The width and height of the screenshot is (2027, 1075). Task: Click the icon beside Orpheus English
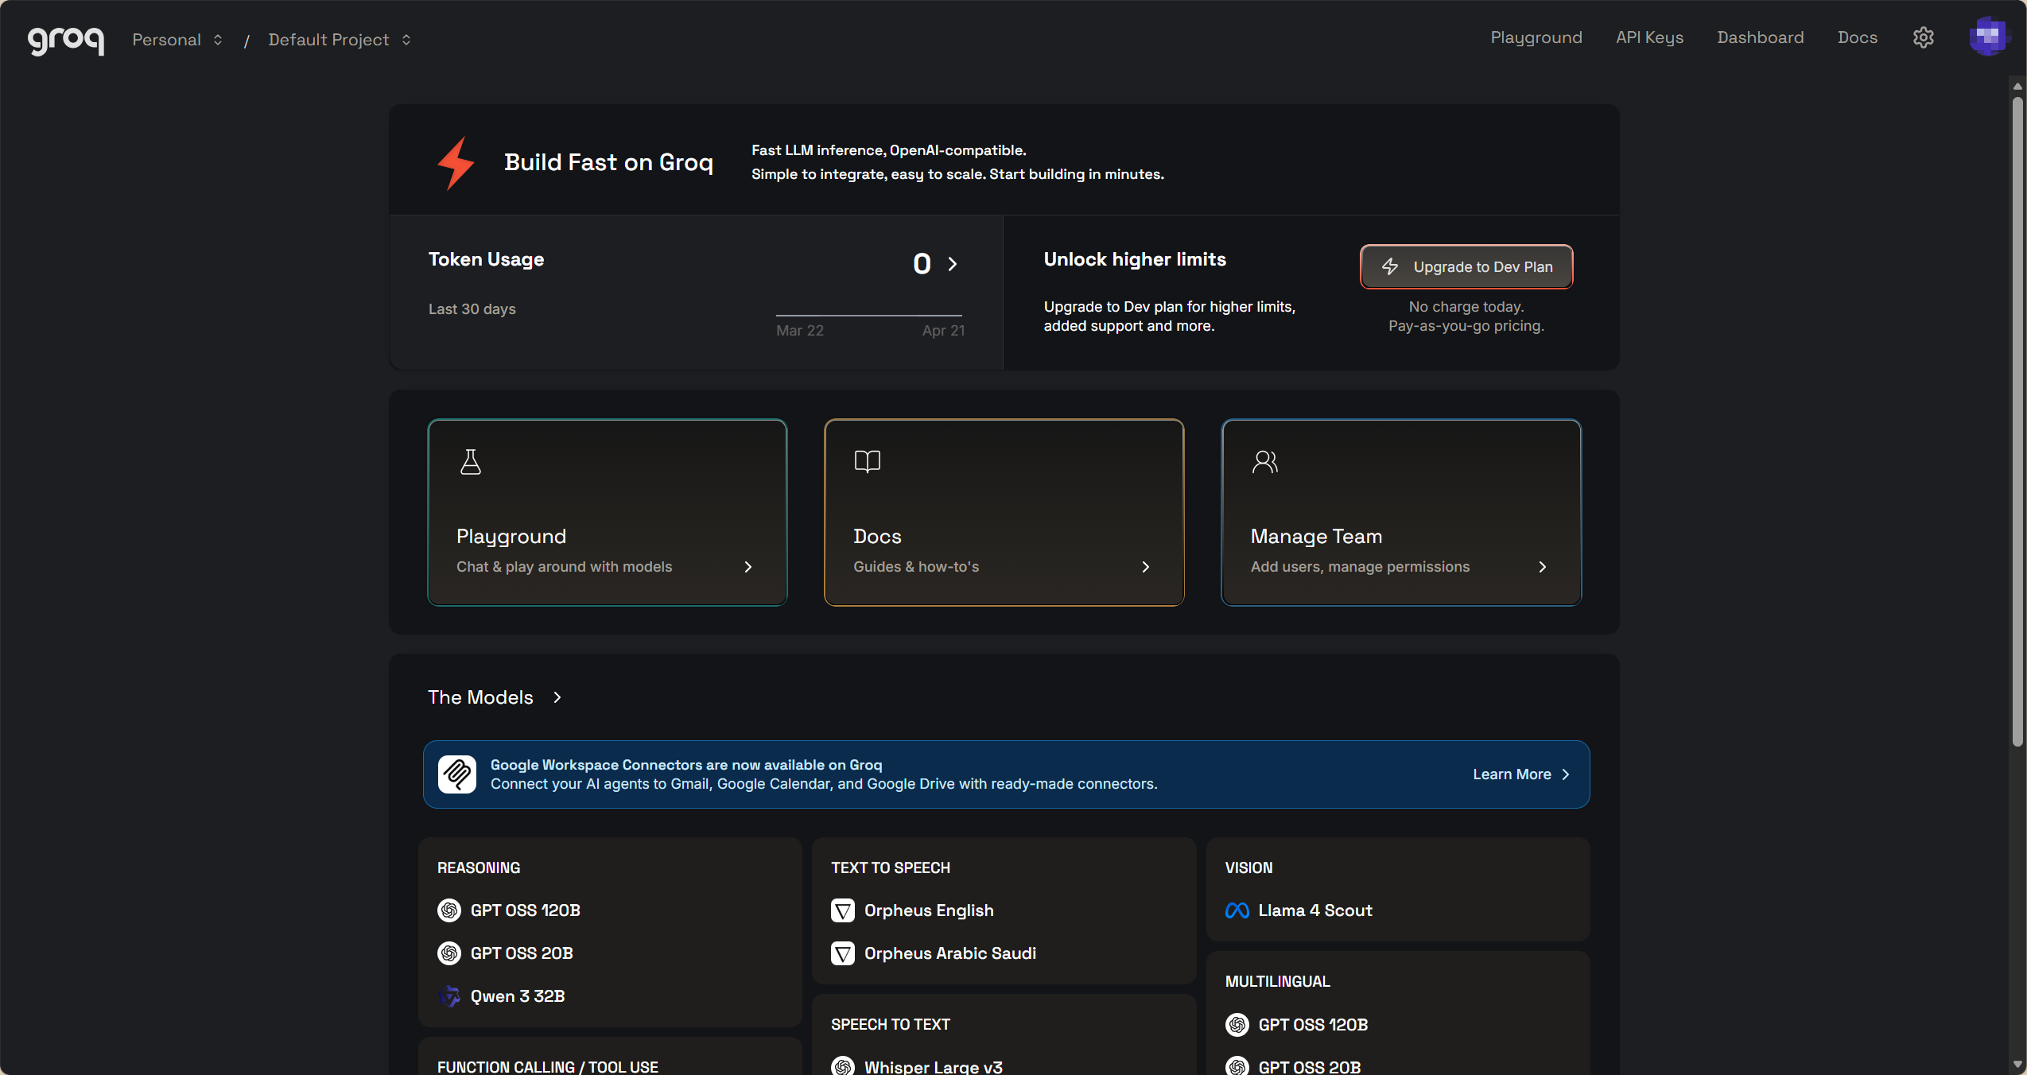(843, 910)
